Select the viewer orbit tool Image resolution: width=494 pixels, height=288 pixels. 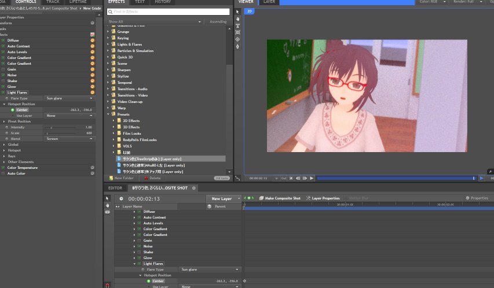point(237,39)
